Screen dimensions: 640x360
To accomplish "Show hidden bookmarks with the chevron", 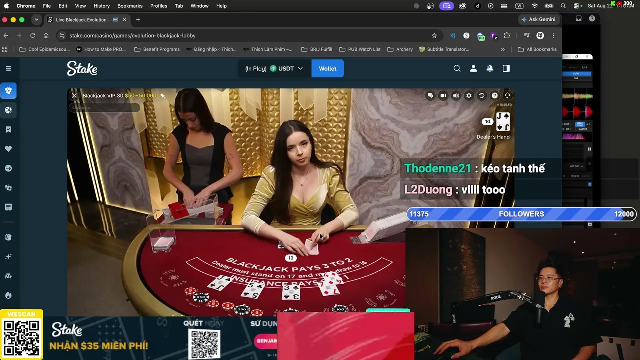I will tap(503, 49).
